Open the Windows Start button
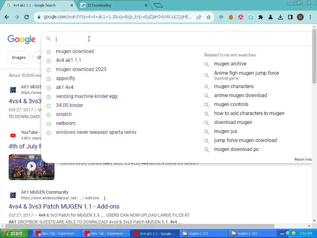The width and height of the screenshot is (317, 238). (x=15, y=234)
